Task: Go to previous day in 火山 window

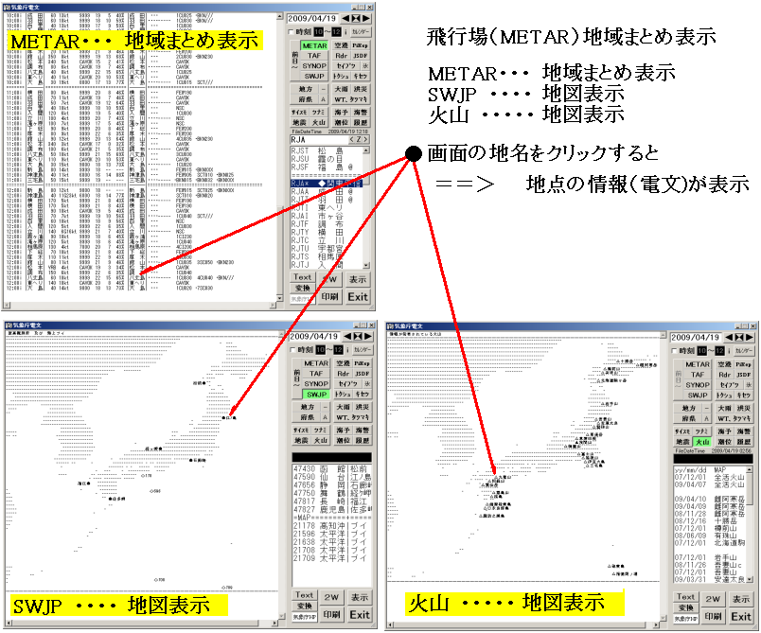Action: pyautogui.click(x=729, y=337)
